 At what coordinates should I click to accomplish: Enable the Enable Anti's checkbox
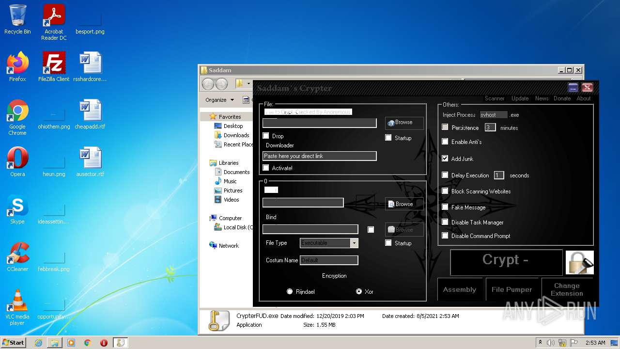tap(445, 142)
